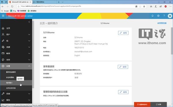This screenshot has height=107, width=173.
Task: Click the 用户 person icon in sidebar
Action: 3,34
